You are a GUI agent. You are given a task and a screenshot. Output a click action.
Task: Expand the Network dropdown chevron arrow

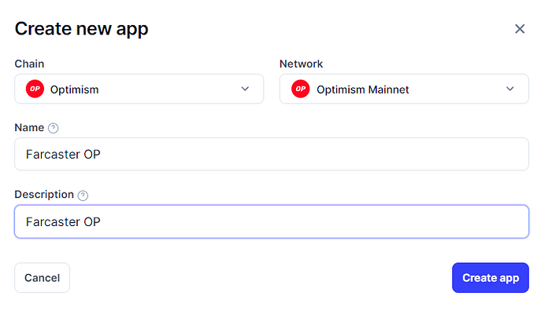point(510,89)
